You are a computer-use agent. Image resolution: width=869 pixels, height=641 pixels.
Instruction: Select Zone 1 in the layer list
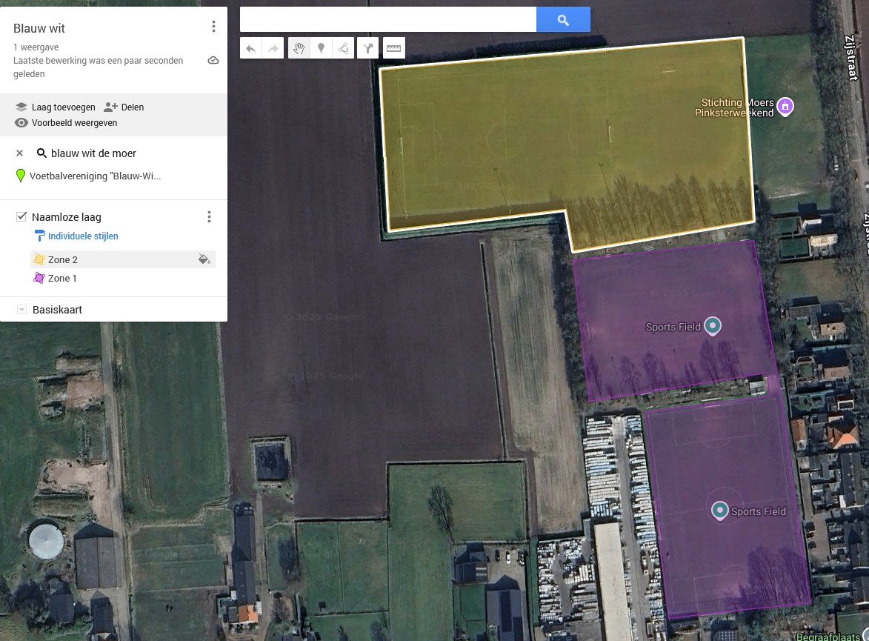(122, 278)
